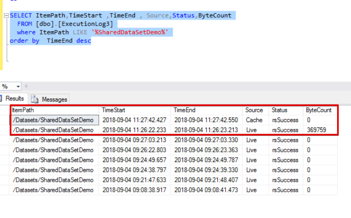Click the '%SharedDataSetDemo%' string literal

tap(130, 32)
